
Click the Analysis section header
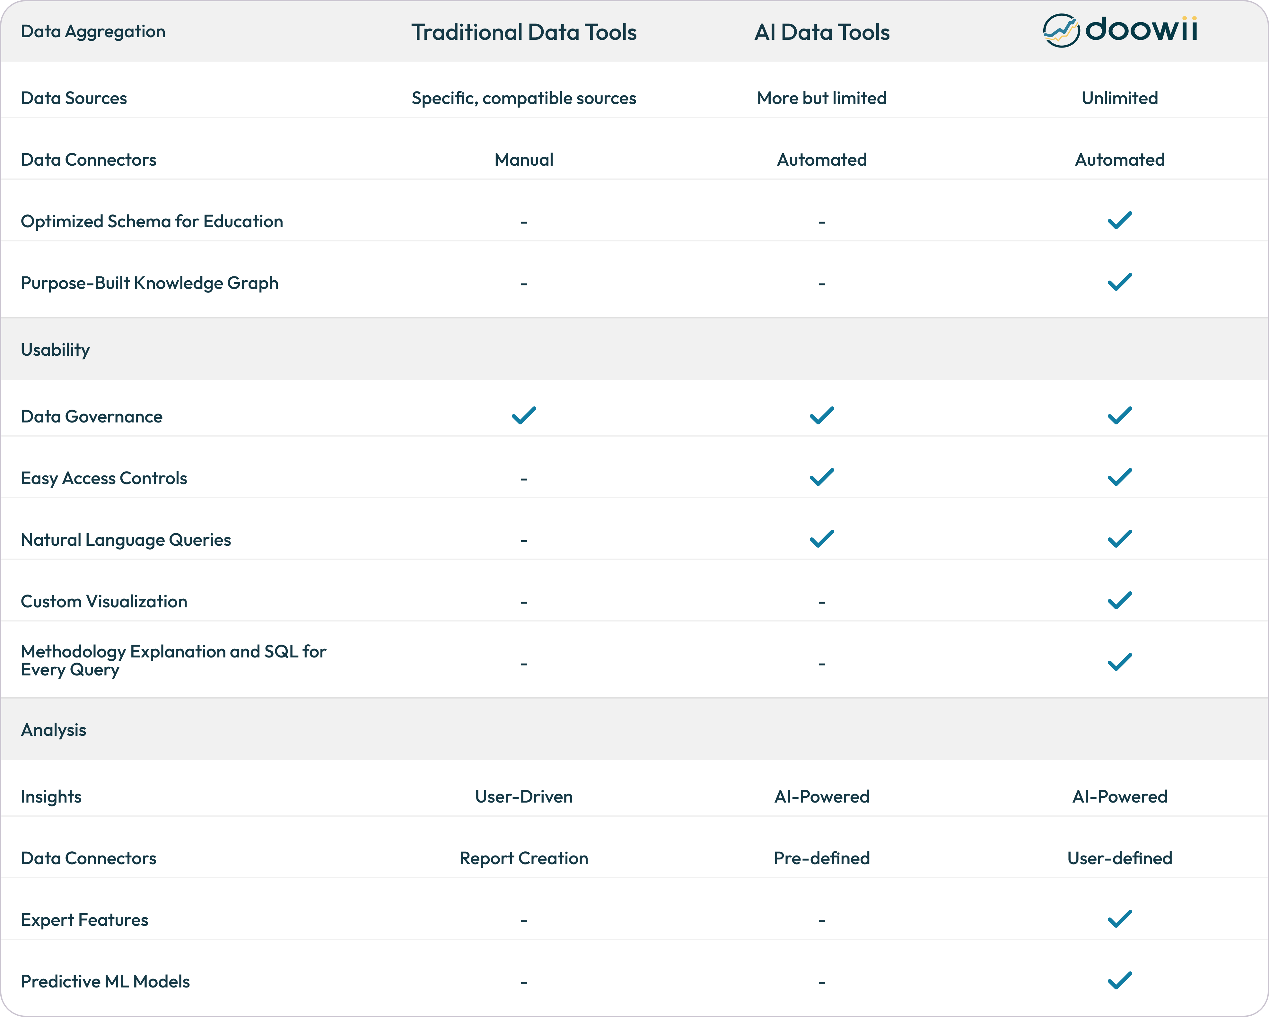(54, 730)
